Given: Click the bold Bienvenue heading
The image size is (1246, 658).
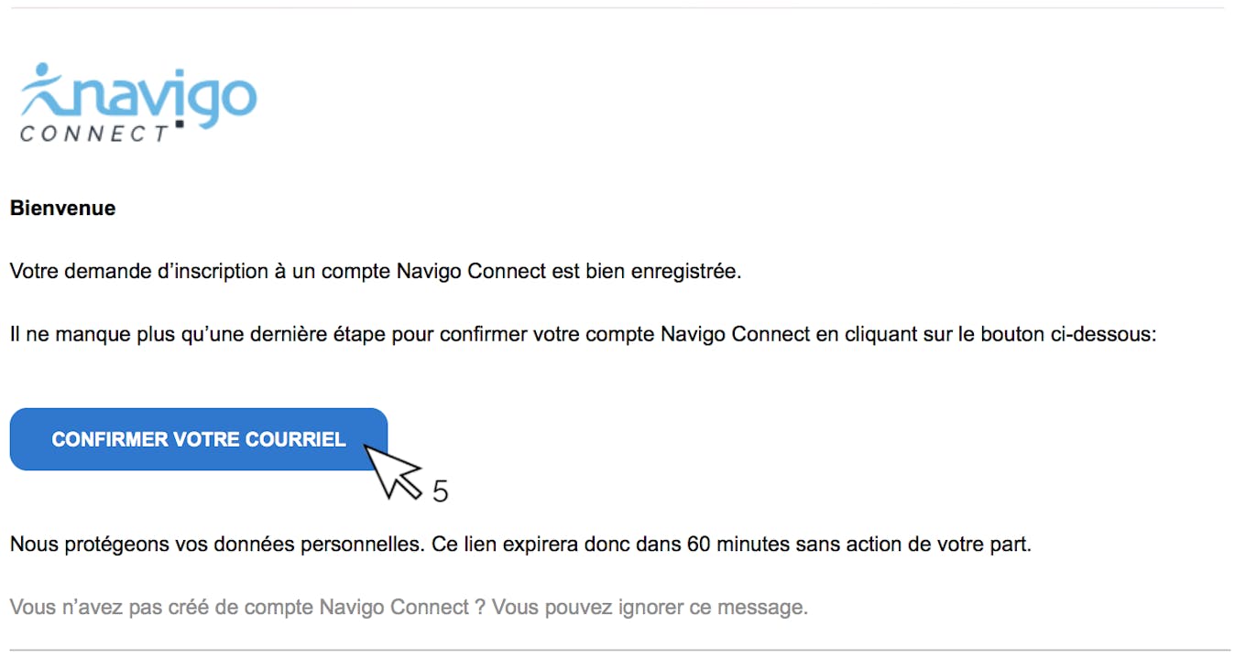Looking at the screenshot, I should click(x=62, y=208).
